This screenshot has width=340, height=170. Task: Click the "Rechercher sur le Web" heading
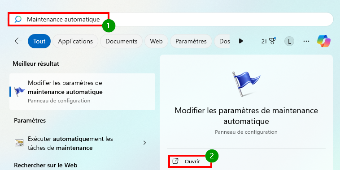tap(46, 165)
